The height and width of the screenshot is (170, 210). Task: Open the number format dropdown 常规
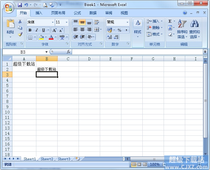[127, 22]
